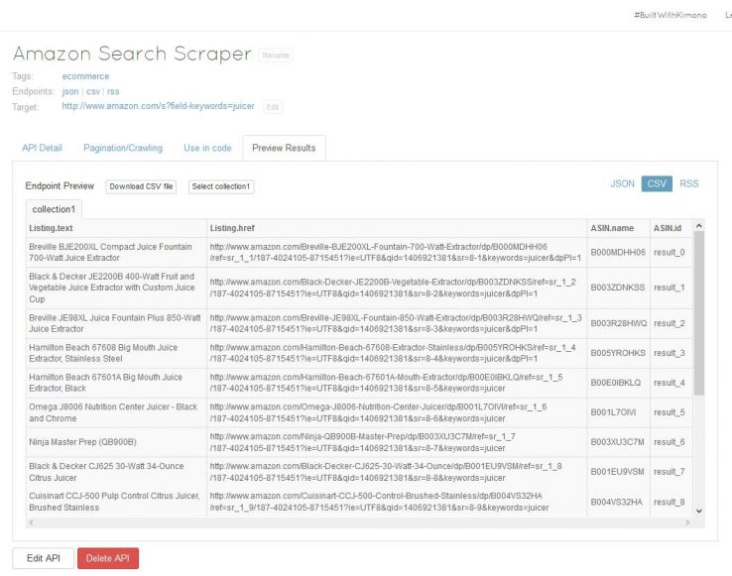Click the vertical scrollbar of the results table
Viewport: 732px width, 576px height.
point(700,317)
